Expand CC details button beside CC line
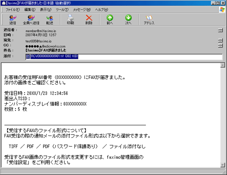227x175 pixels. (x=220, y=46)
